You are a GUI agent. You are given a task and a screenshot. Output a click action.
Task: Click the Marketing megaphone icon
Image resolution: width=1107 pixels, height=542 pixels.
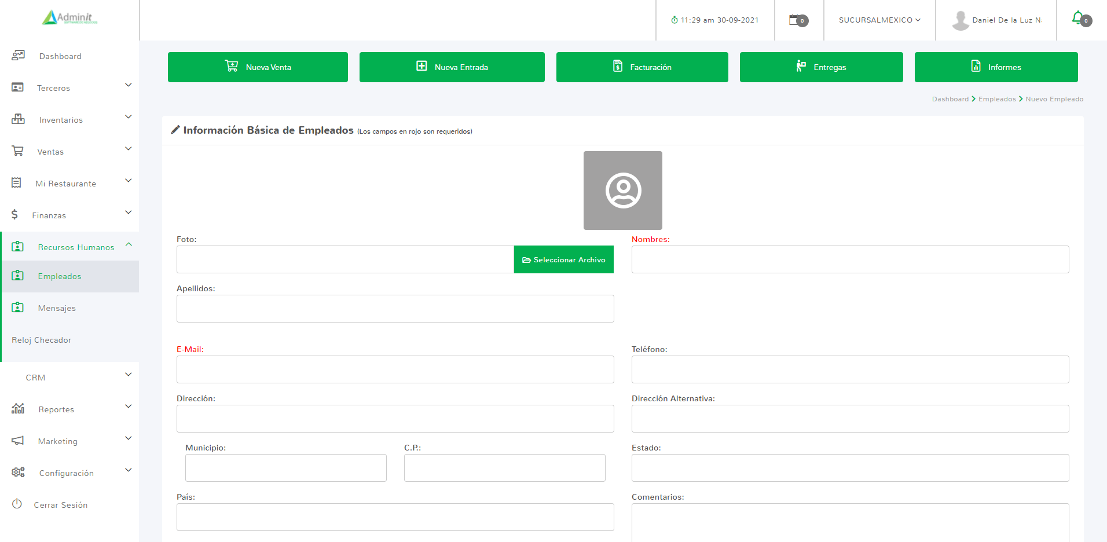coord(18,441)
